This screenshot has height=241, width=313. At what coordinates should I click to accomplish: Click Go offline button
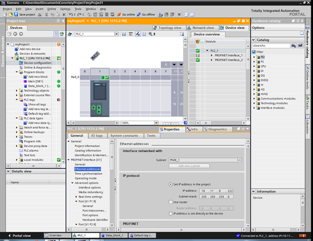coord(146,14)
